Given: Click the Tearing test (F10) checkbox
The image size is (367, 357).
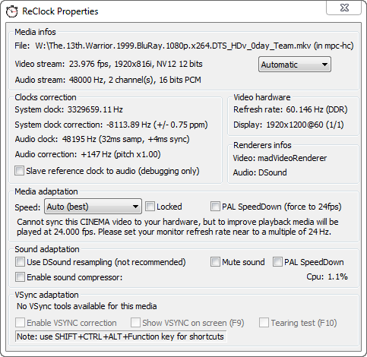Looking at the screenshot, I should click(x=264, y=323).
